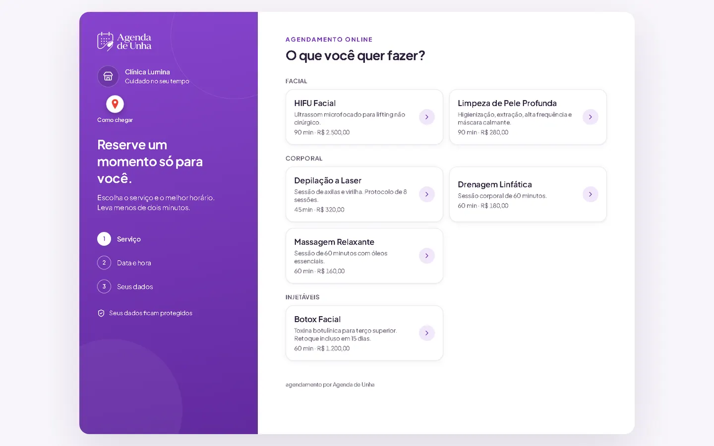This screenshot has height=446, width=714.
Task: Click the HIFU Facial price R$ 2.500,00
Action: click(x=333, y=132)
